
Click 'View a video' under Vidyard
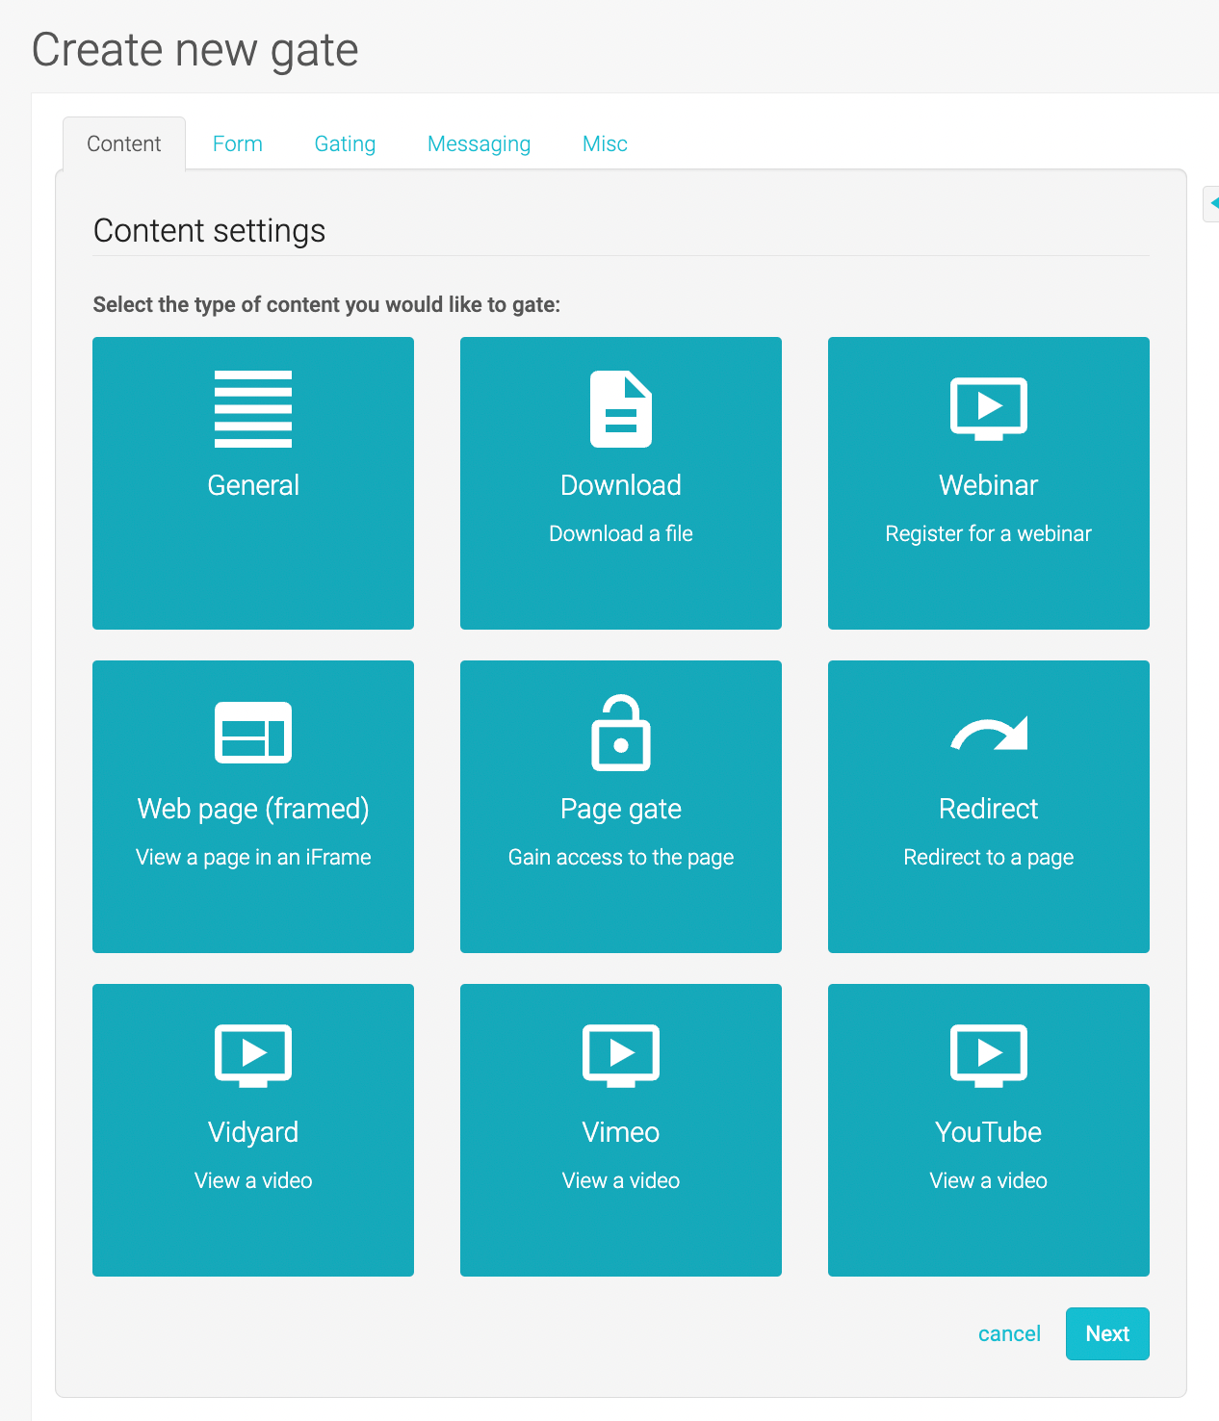[x=253, y=1180]
